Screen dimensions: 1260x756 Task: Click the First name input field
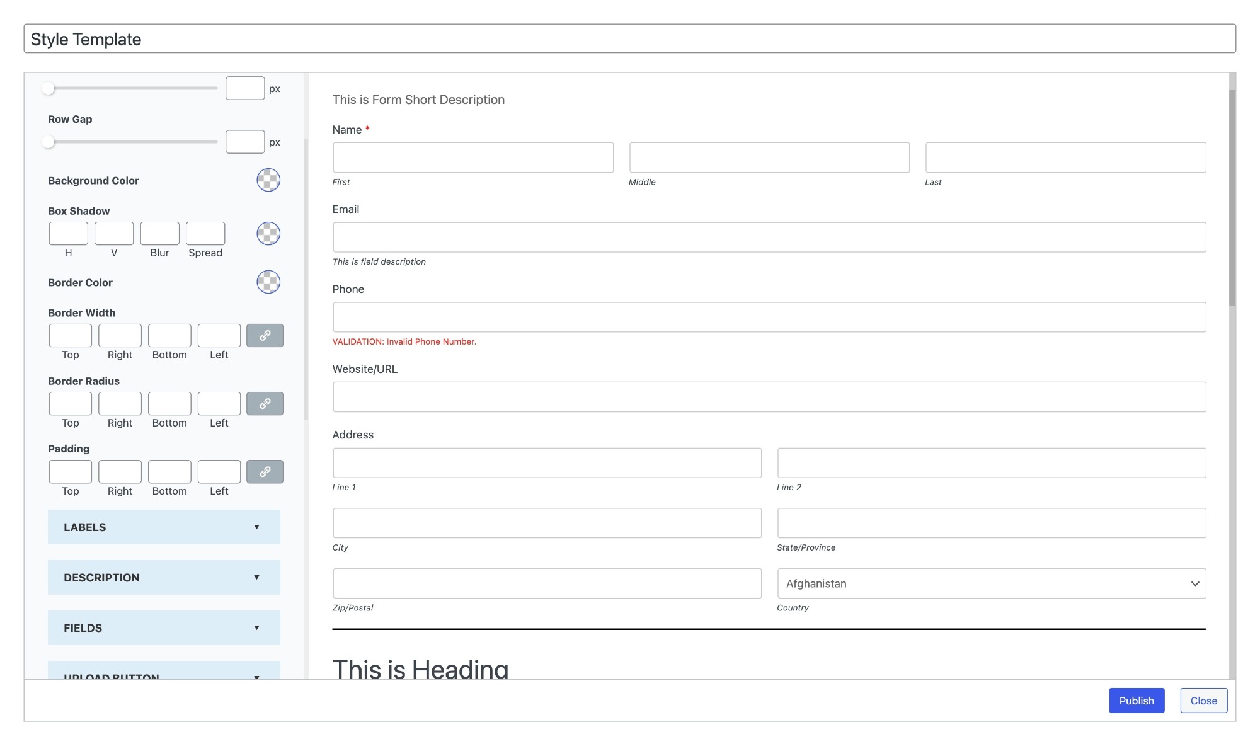click(x=472, y=157)
